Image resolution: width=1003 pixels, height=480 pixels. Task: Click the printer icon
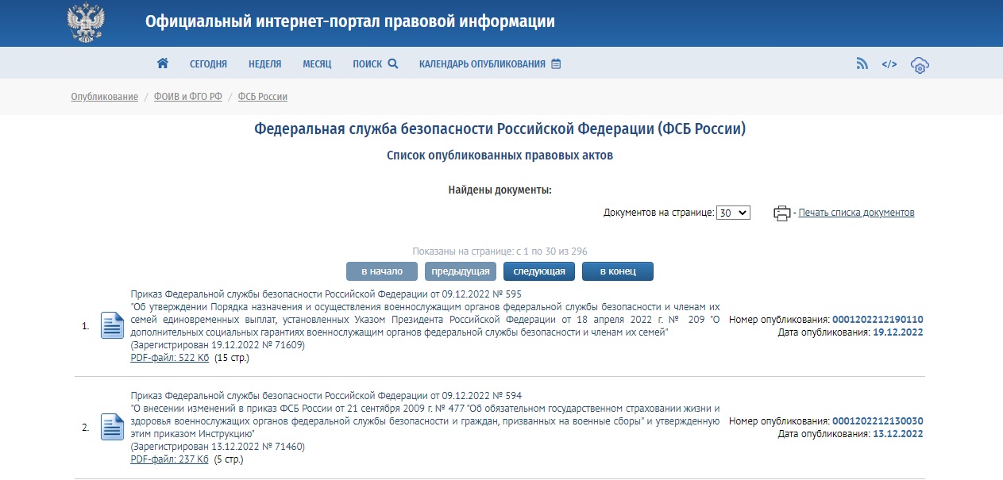[782, 213]
